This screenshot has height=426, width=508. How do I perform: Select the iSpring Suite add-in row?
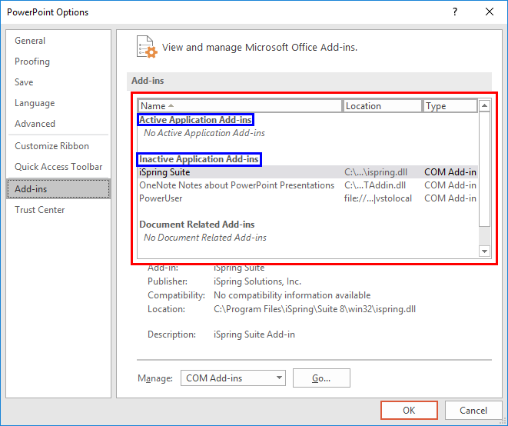point(307,172)
